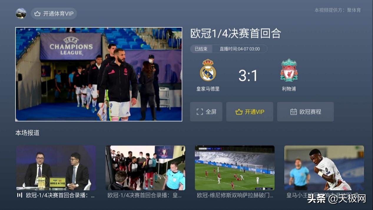Click the yellow crown icon in 开通VIP
The image size is (373, 210).
(239, 112)
